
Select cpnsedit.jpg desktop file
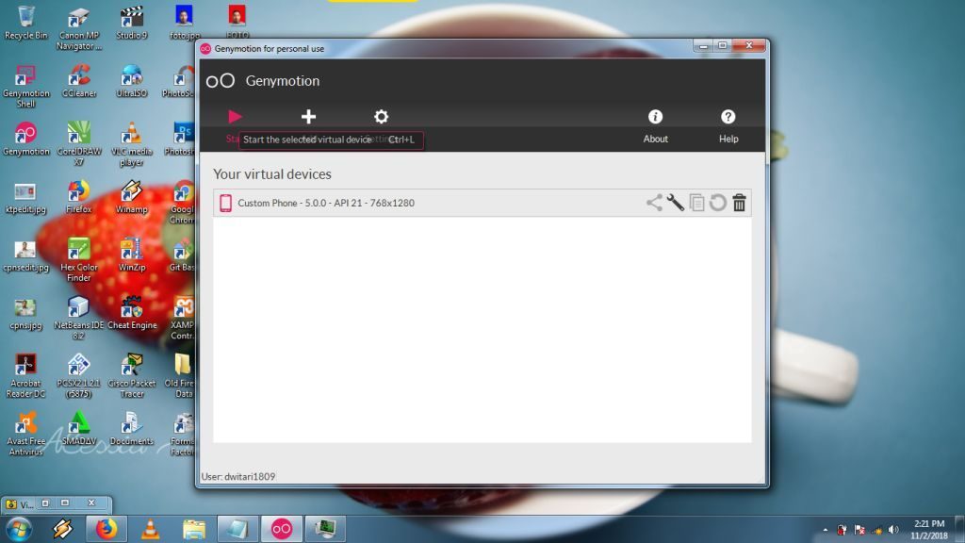[25, 255]
